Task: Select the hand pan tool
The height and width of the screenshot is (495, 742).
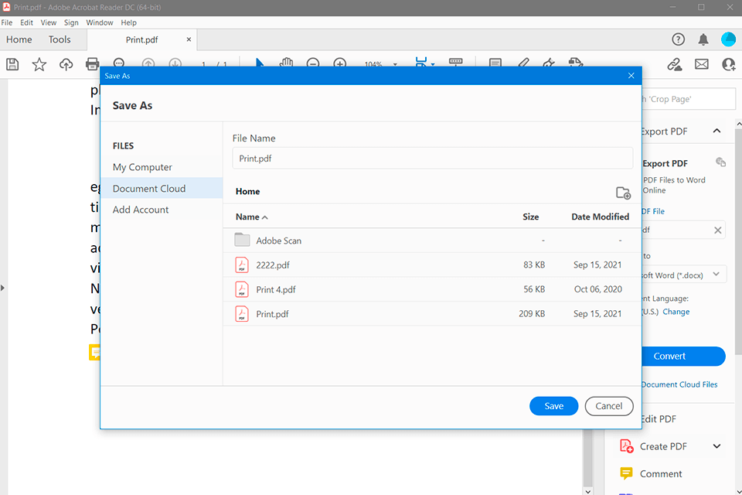Action: tap(286, 63)
